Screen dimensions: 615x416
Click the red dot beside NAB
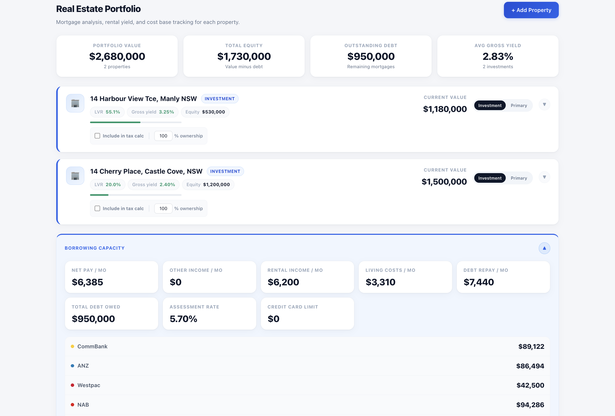72,405
